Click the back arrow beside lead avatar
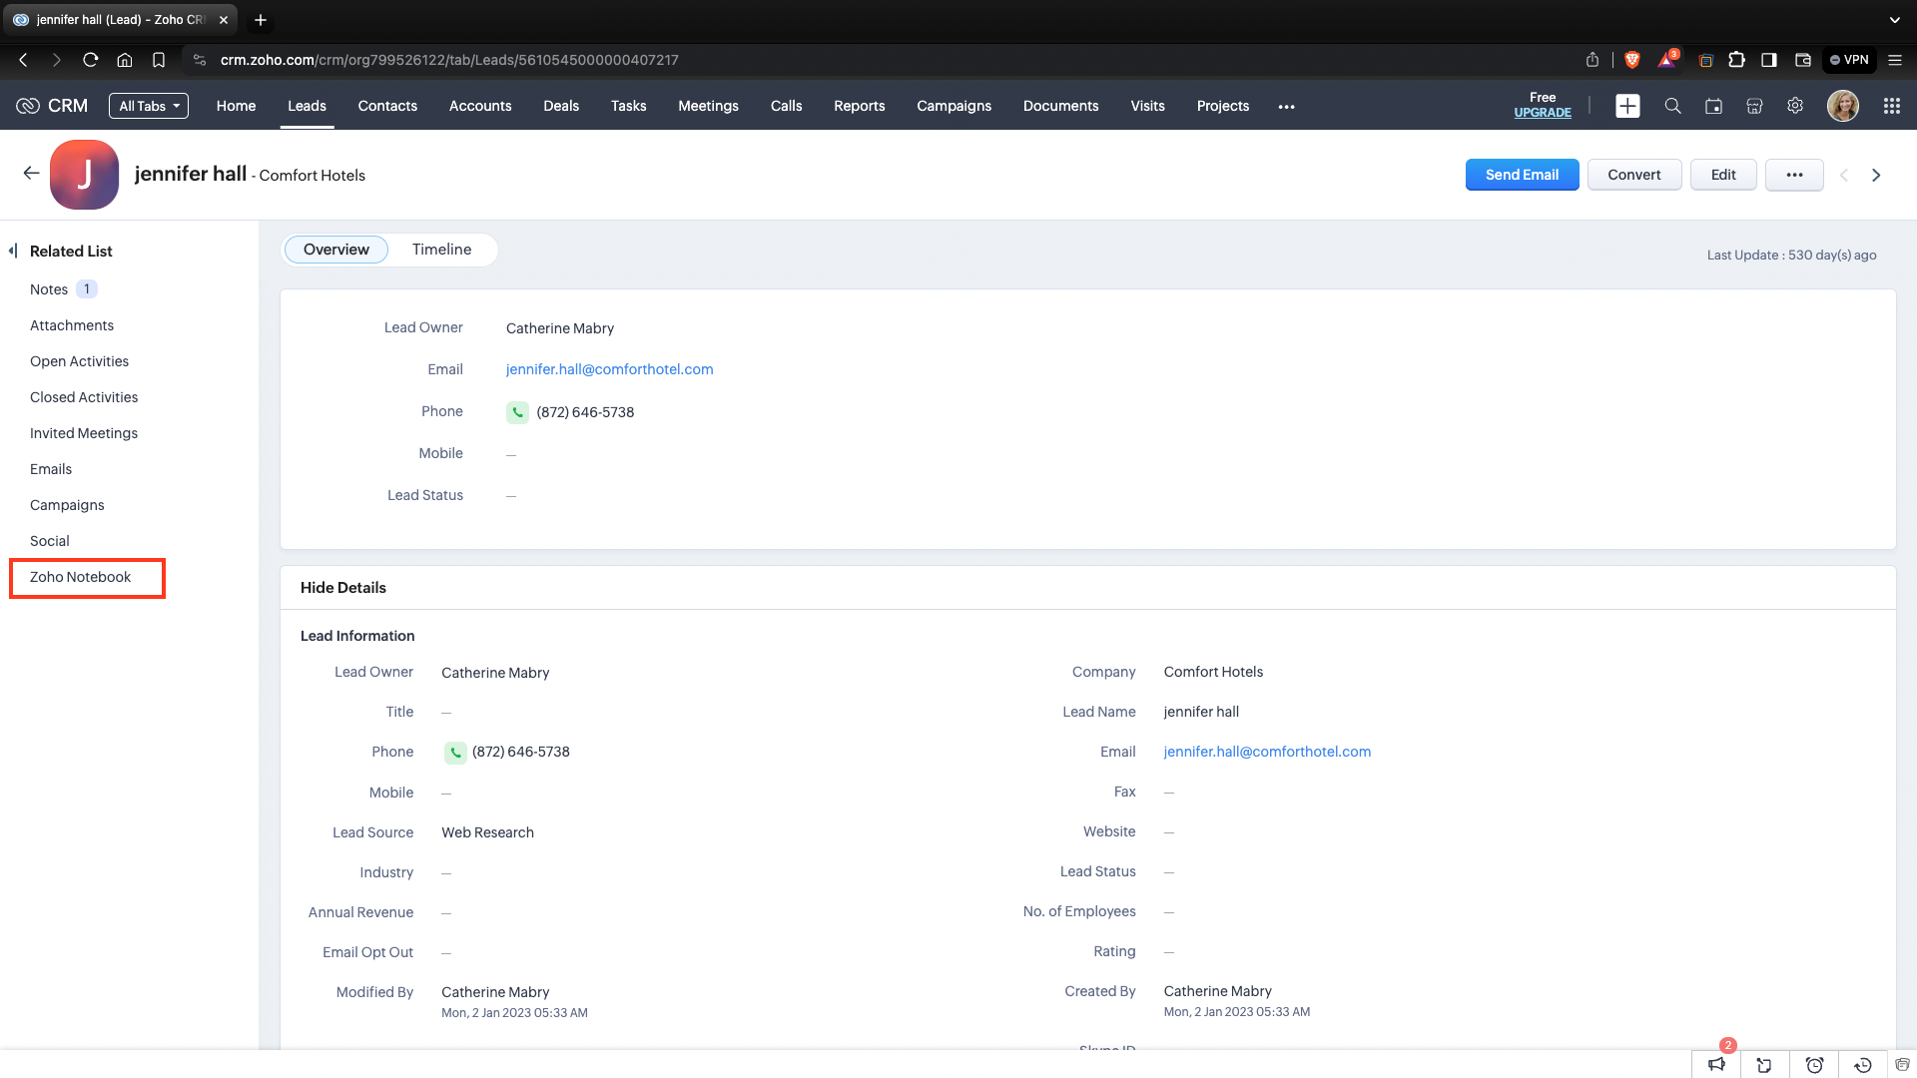 (31, 174)
